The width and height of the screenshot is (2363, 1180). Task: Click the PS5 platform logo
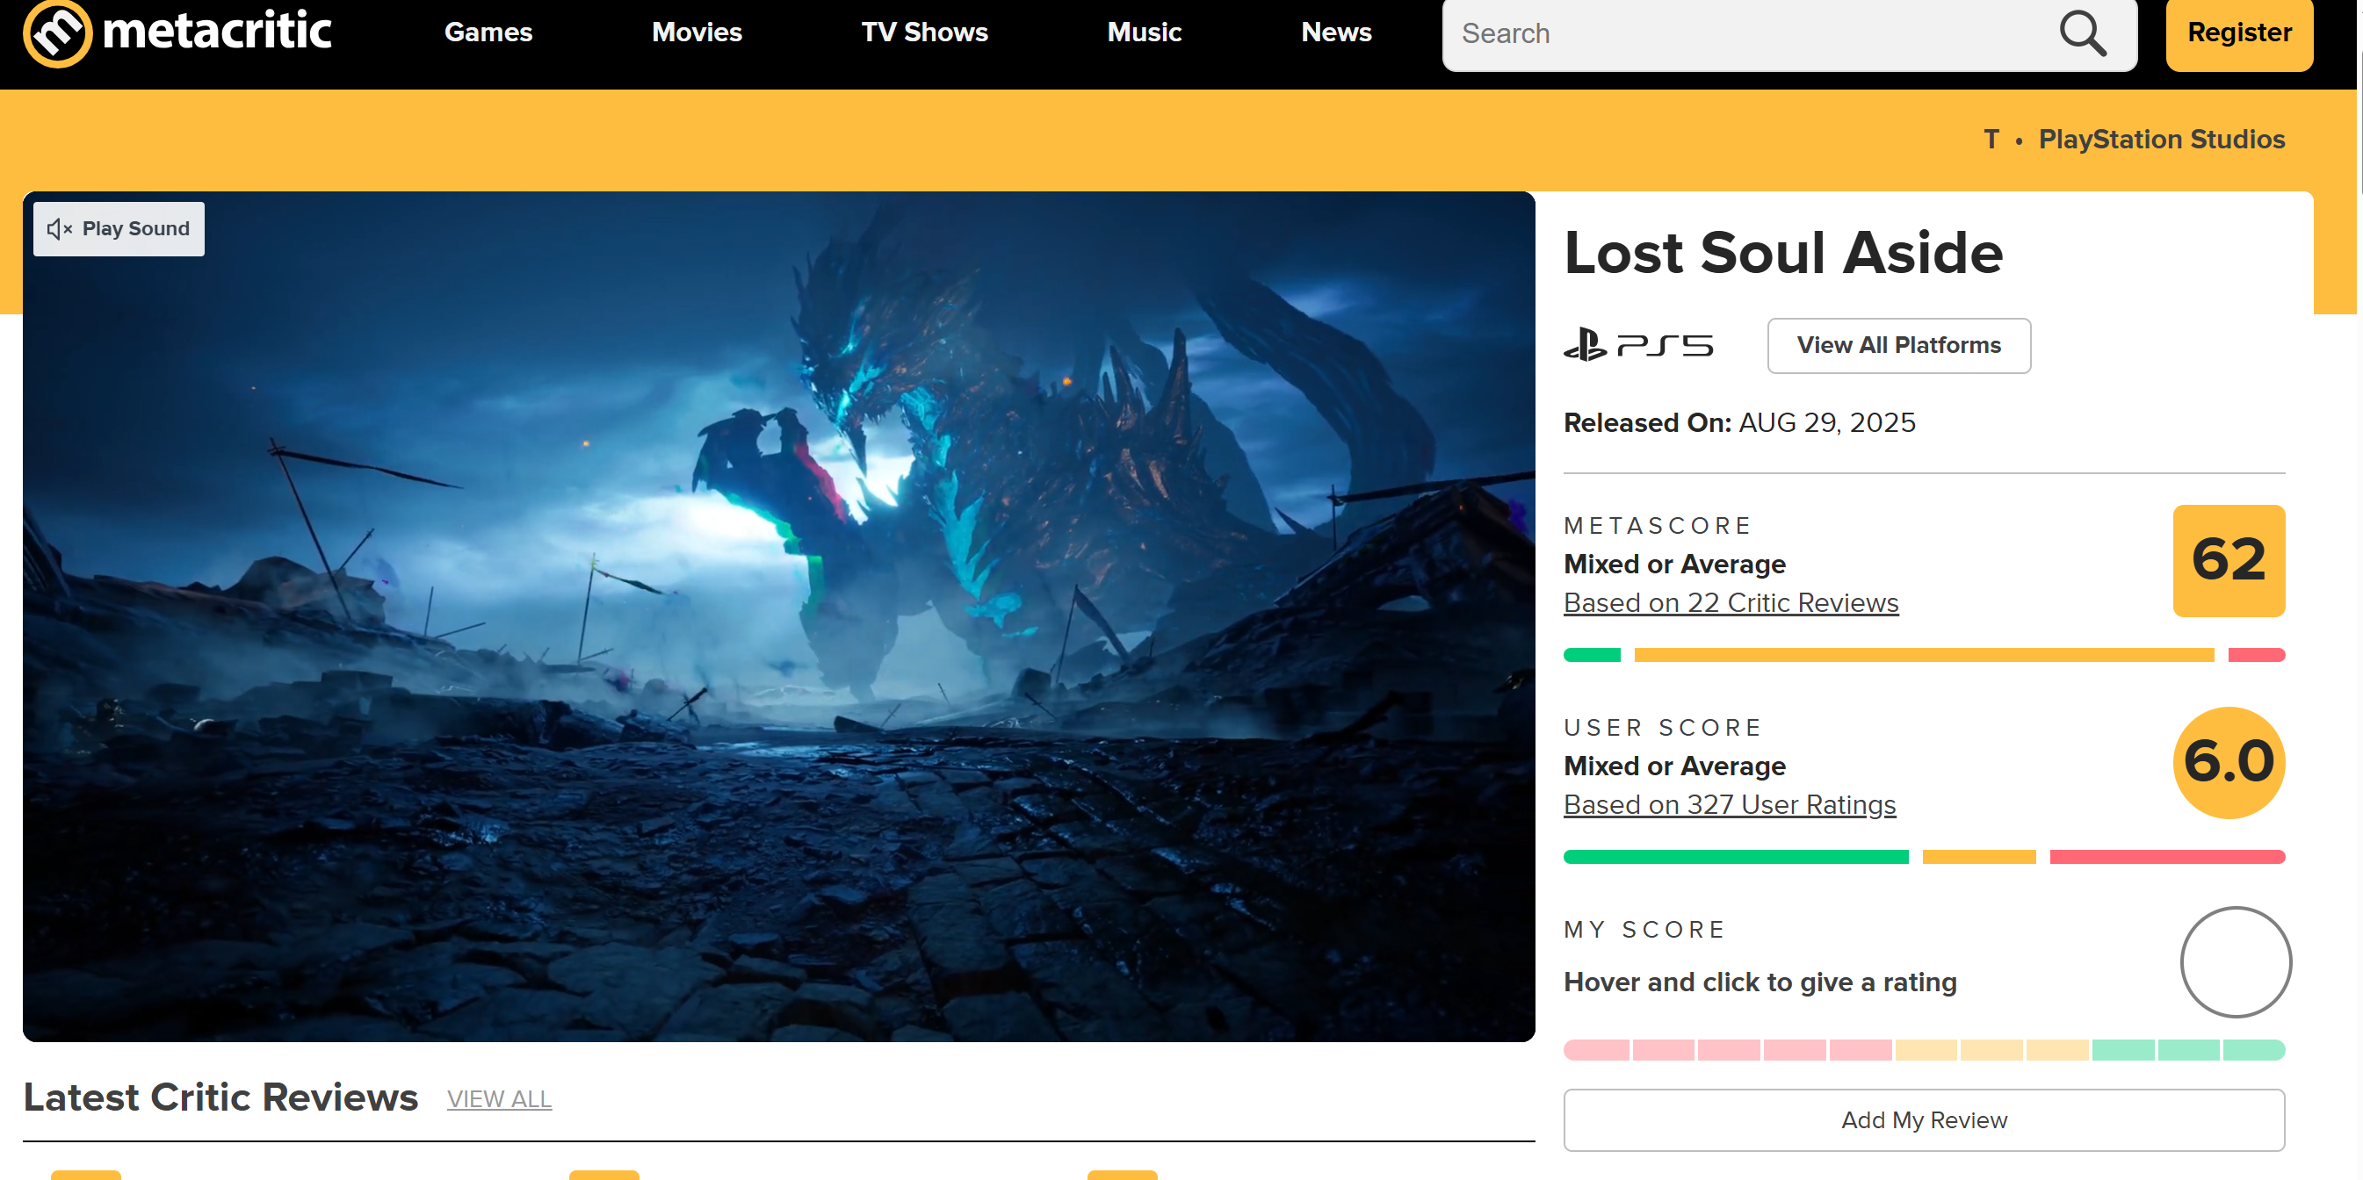pyautogui.click(x=1637, y=346)
